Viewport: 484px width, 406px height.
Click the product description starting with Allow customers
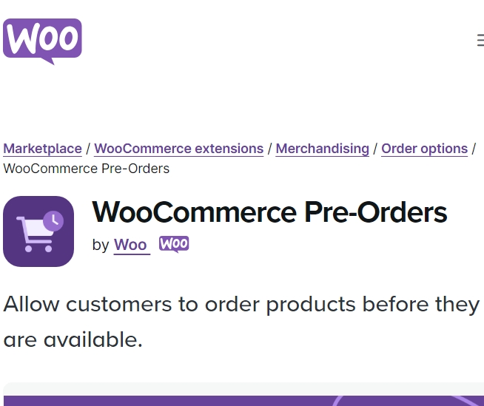[241, 322]
